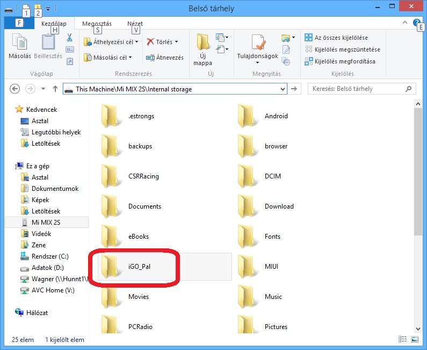Viewport: 427px width, 350px height.
Task: Click the Átnevezés rename button
Action: click(165, 58)
